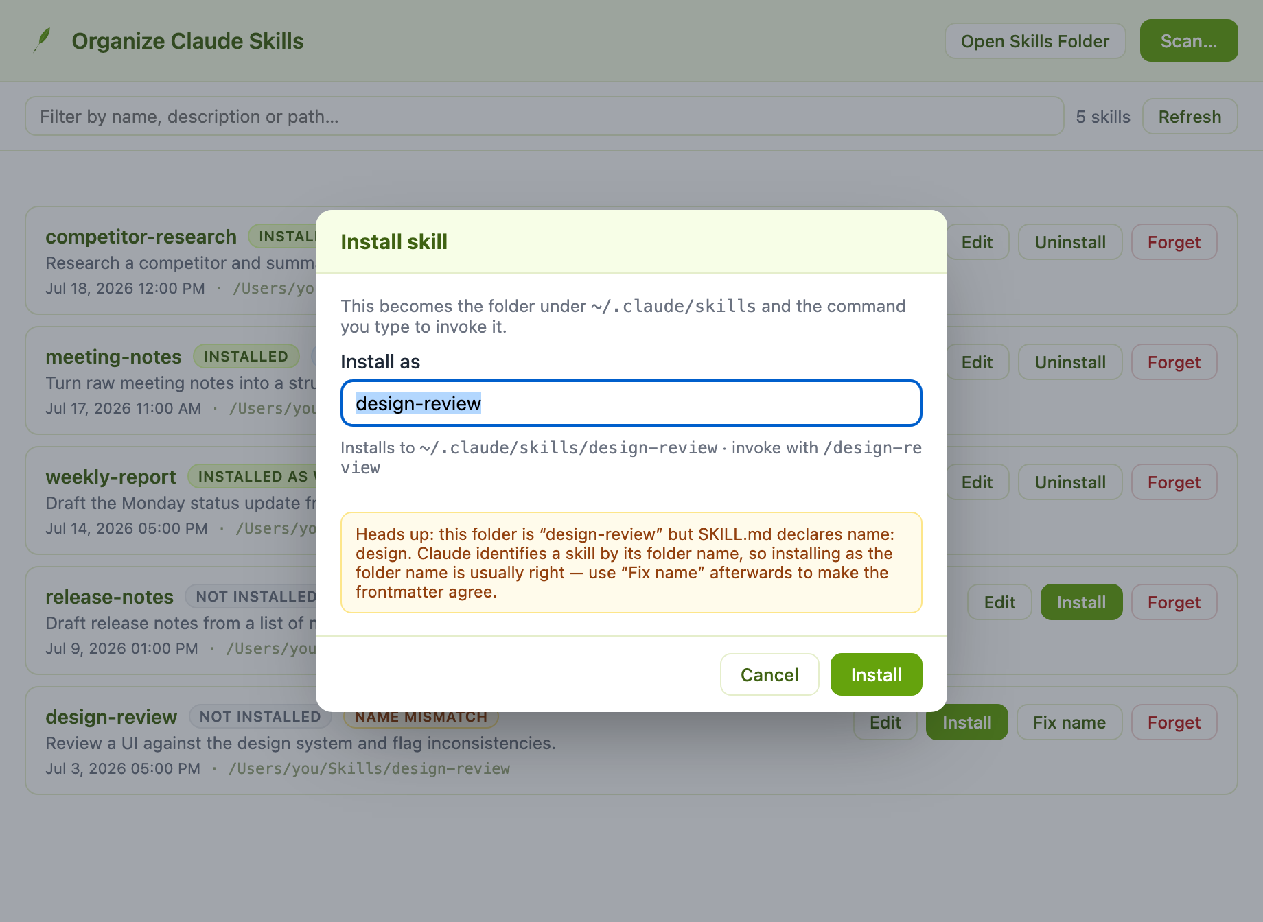Install the release-notes skill
Screen dimensions: 1263x922
tap(1081, 602)
